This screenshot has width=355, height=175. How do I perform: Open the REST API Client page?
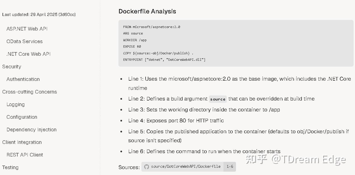pyautogui.click(x=25, y=155)
